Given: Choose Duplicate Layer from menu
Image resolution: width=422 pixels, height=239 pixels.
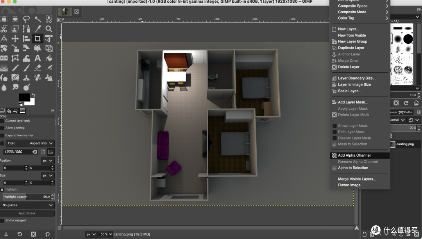Looking at the screenshot, I should pos(360,48).
